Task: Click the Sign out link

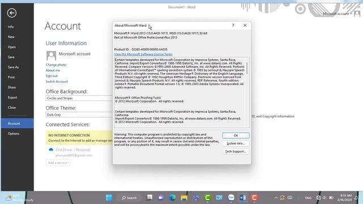Action: pos(52,76)
